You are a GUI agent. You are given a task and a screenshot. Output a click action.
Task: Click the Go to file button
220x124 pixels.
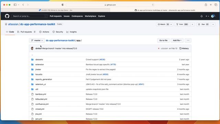click(x=163, y=40)
